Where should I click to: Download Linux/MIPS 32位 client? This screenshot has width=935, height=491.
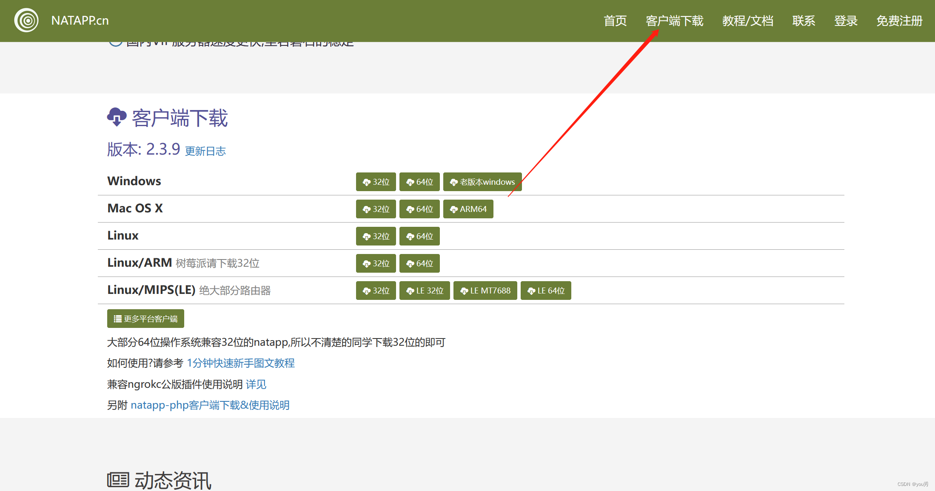(x=376, y=291)
